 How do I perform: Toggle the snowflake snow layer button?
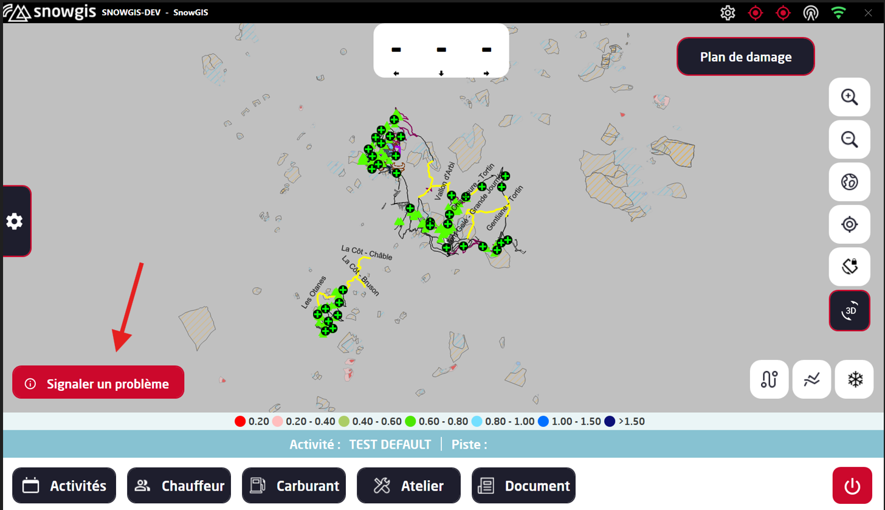click(855, 379)
